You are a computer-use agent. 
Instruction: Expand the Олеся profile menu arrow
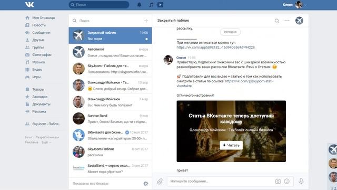pos(305,5)
